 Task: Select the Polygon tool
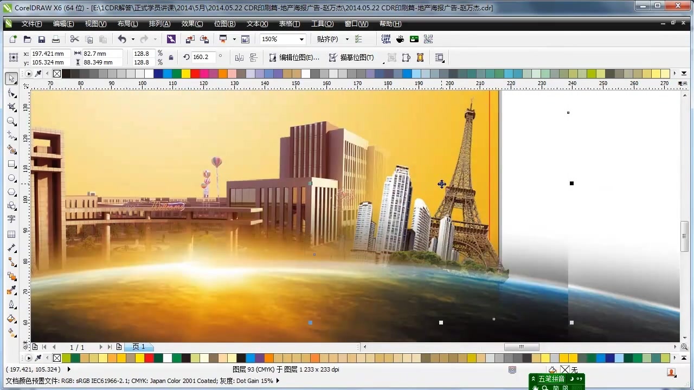pyautogui.click(x=11, y=192)
